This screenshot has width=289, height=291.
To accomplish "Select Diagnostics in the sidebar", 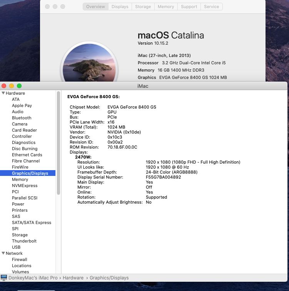I will (24, 142).
